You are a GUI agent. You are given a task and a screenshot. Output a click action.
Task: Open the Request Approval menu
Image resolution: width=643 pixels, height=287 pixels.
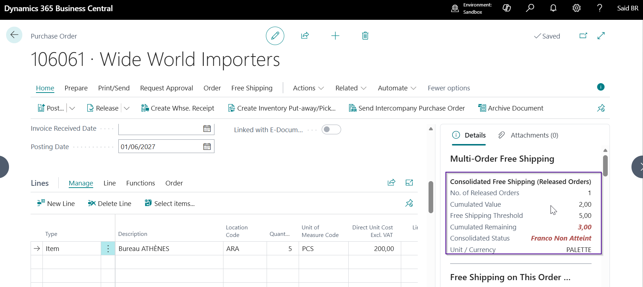[x=167, y=88]
